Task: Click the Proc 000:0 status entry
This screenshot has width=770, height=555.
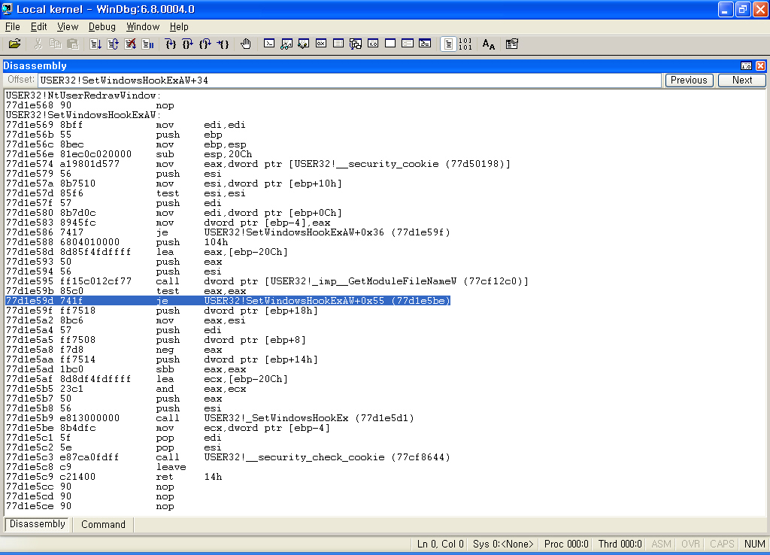Action: click(x=566, y=544)
